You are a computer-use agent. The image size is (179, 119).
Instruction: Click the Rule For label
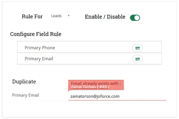[32, 16]
